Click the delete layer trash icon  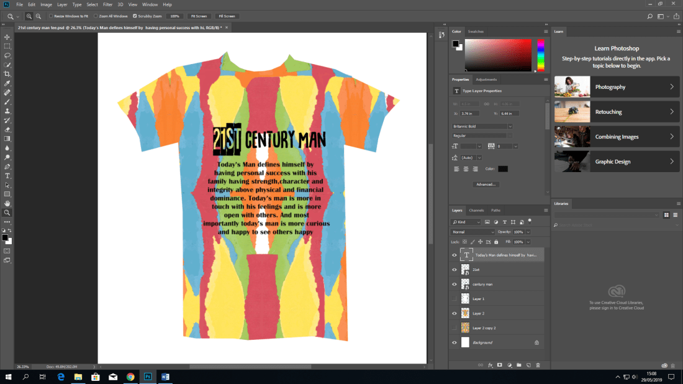(538, 365)
